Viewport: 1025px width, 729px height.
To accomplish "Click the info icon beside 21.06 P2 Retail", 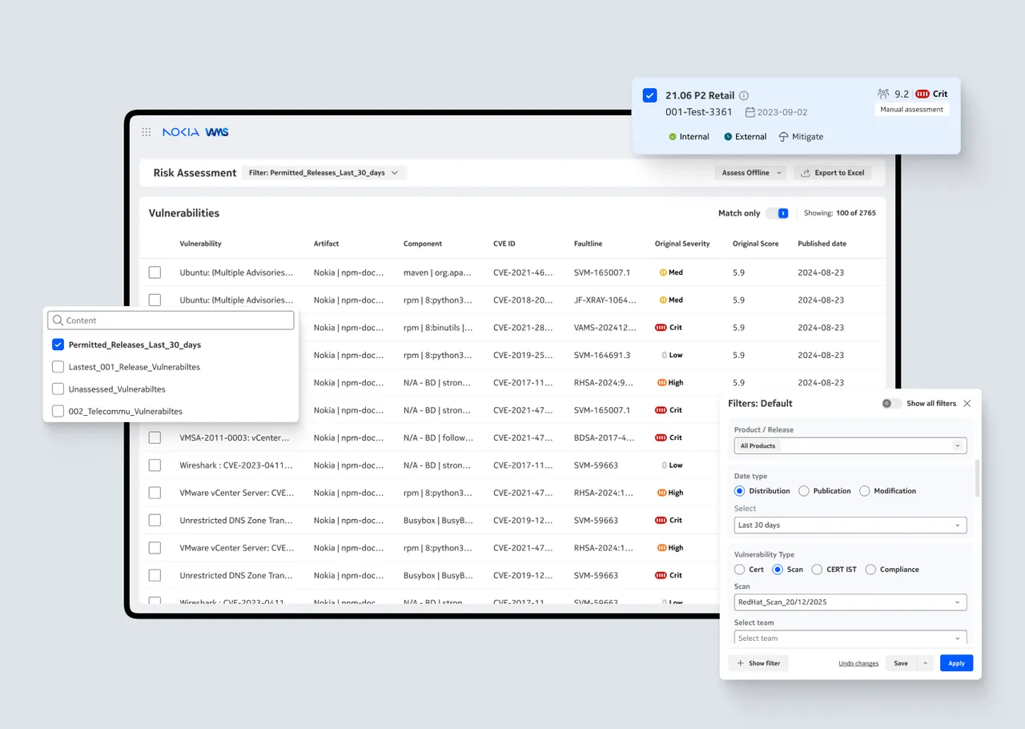I will [742, 95].
